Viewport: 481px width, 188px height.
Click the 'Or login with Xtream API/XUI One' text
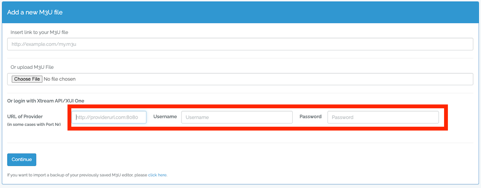pyautogui.click(x=46, y=100)
